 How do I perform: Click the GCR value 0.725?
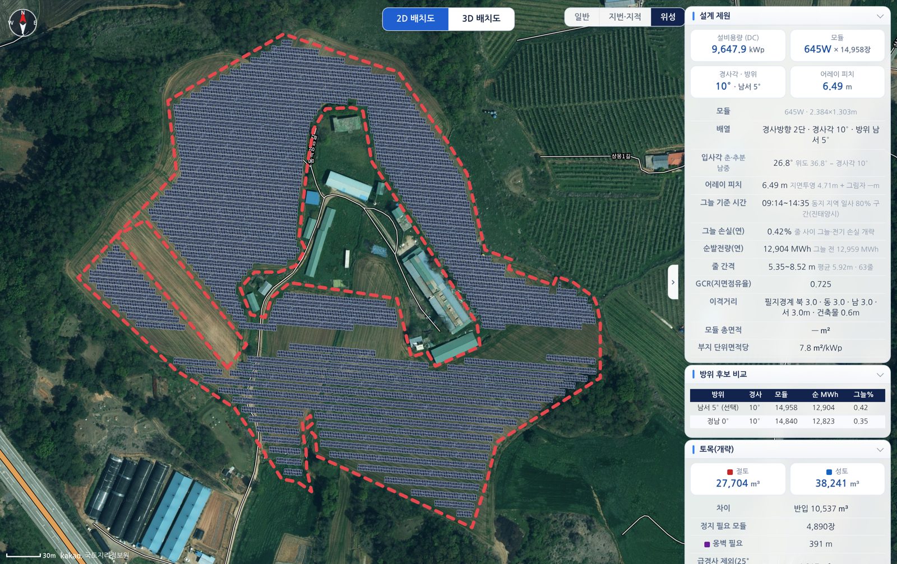click(x=821, y=284)
